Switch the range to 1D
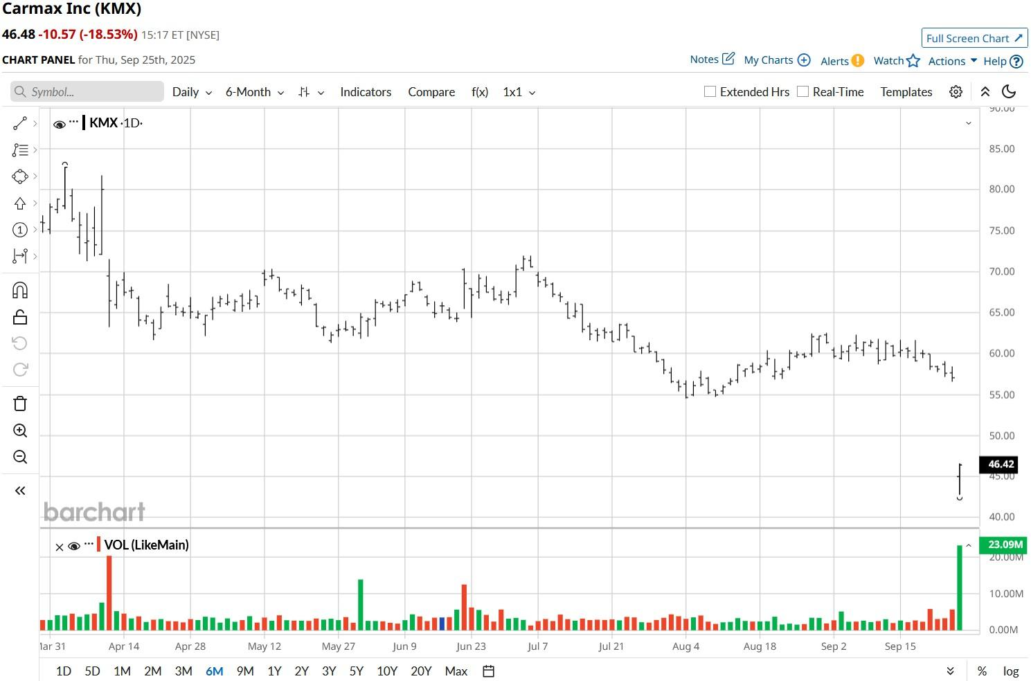This screenshot has width=1031, height=681. [x=63, y=671]
